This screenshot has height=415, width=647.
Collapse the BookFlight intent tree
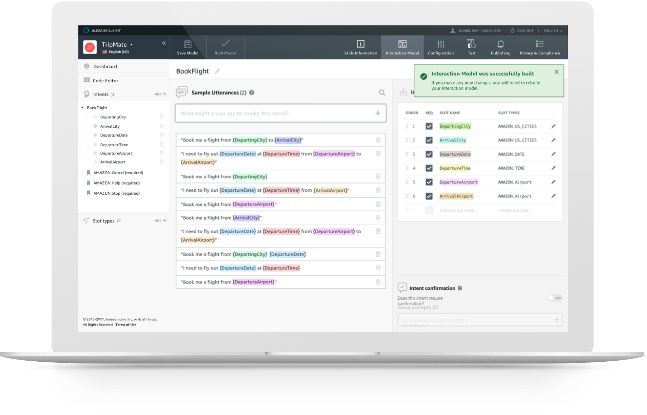point(82,108)
